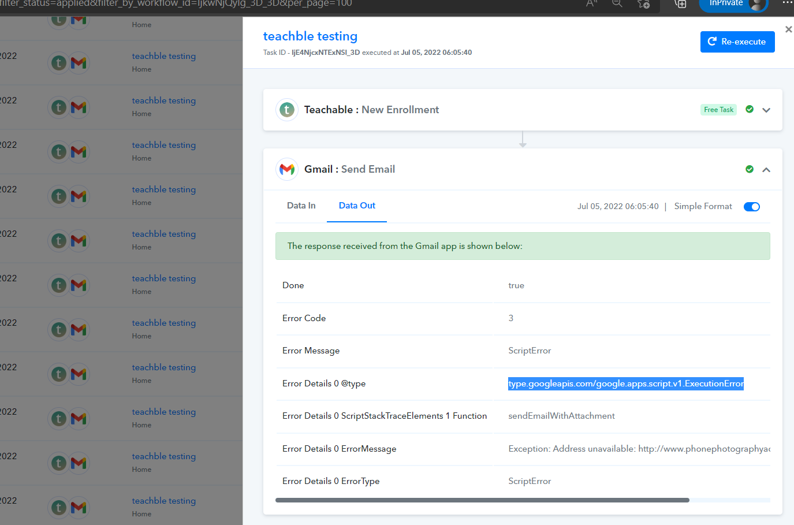
Task: Click the Gmail app icon in Send Email step
Action: (287, 169)
